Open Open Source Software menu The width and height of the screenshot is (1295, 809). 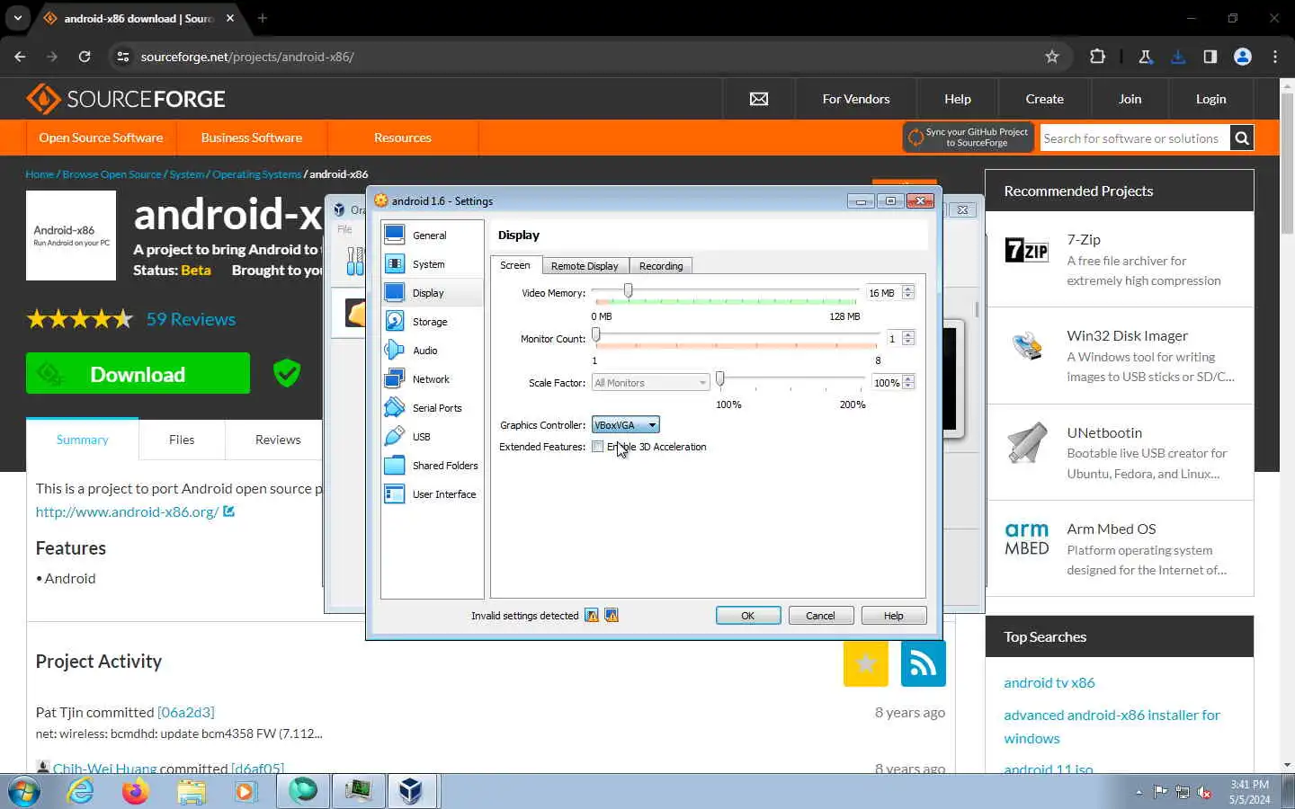point(101,138)
